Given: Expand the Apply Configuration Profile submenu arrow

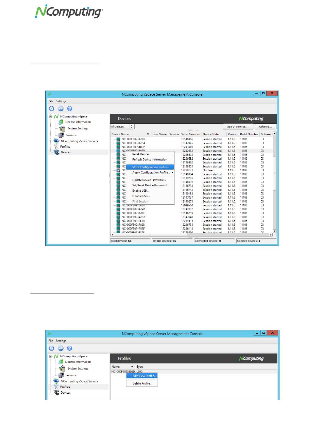Looking at the screenshot, I should (x=172, y=173).
